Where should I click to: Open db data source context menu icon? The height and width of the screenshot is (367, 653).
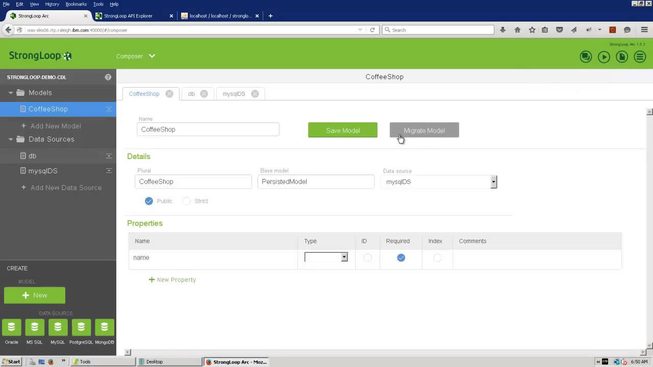coord(109,156)
